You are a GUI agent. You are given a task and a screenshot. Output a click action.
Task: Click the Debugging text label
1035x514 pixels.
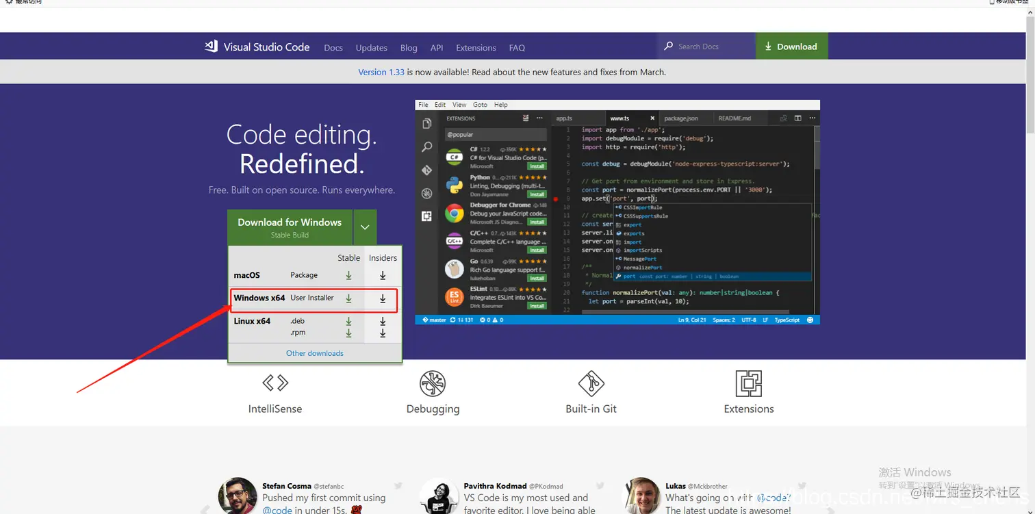tap(433, 409)
